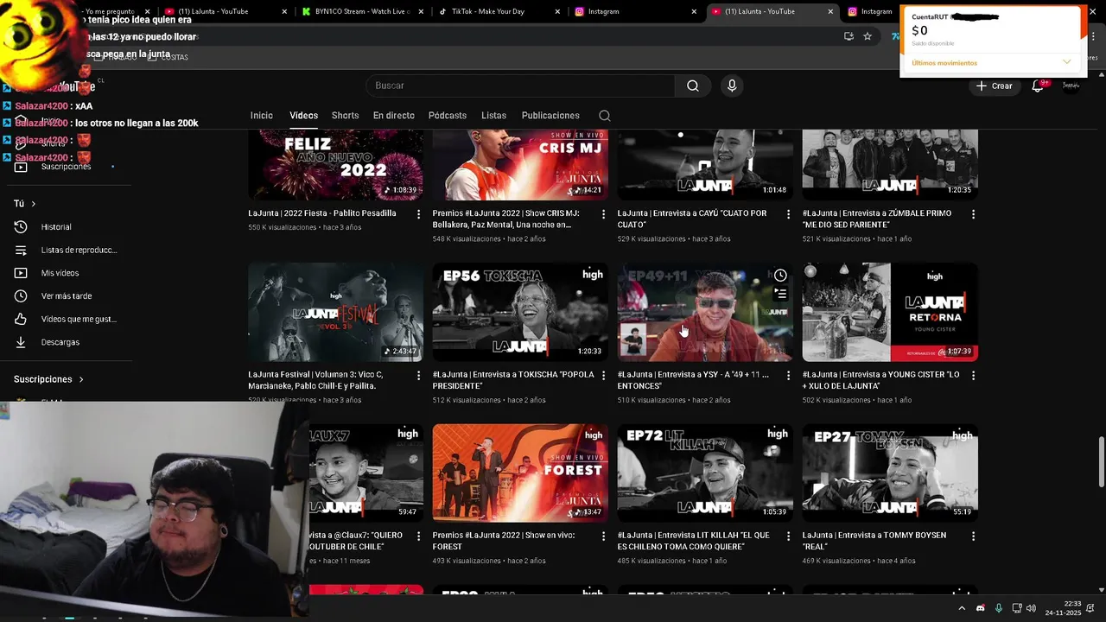Expand Últimos movimientos in CuentaRUT widget
This screenshot has height=622, width=1106.
click(x=1066, y=62)
